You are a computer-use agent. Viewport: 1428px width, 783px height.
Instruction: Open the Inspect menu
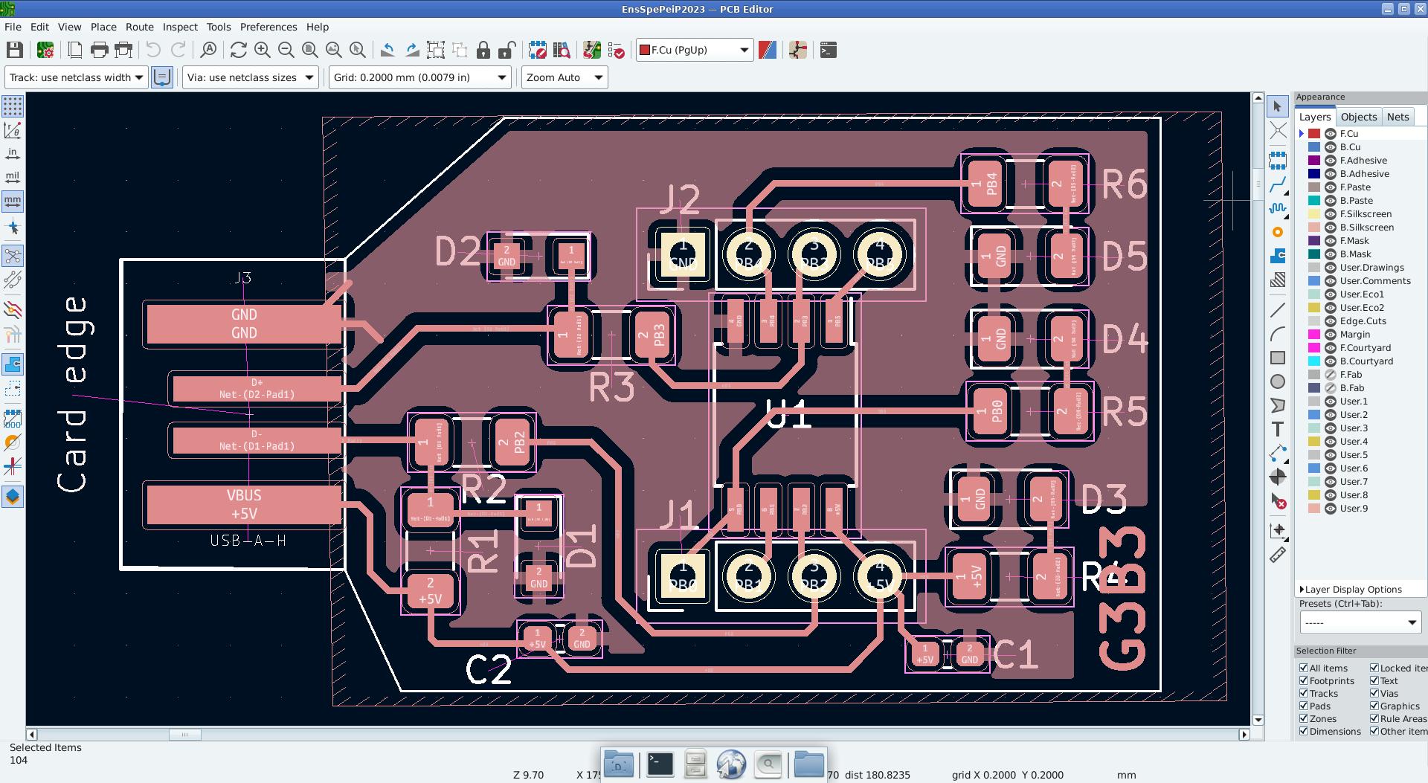(x=180, y=27)
